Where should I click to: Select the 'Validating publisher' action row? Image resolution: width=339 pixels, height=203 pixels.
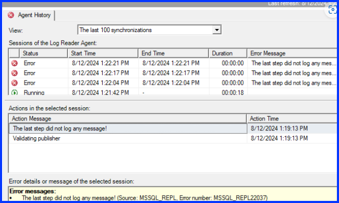click(173, 138)
